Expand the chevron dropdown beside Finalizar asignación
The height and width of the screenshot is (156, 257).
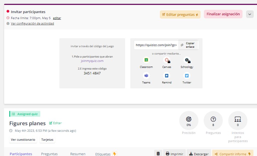tap(250, 14)
